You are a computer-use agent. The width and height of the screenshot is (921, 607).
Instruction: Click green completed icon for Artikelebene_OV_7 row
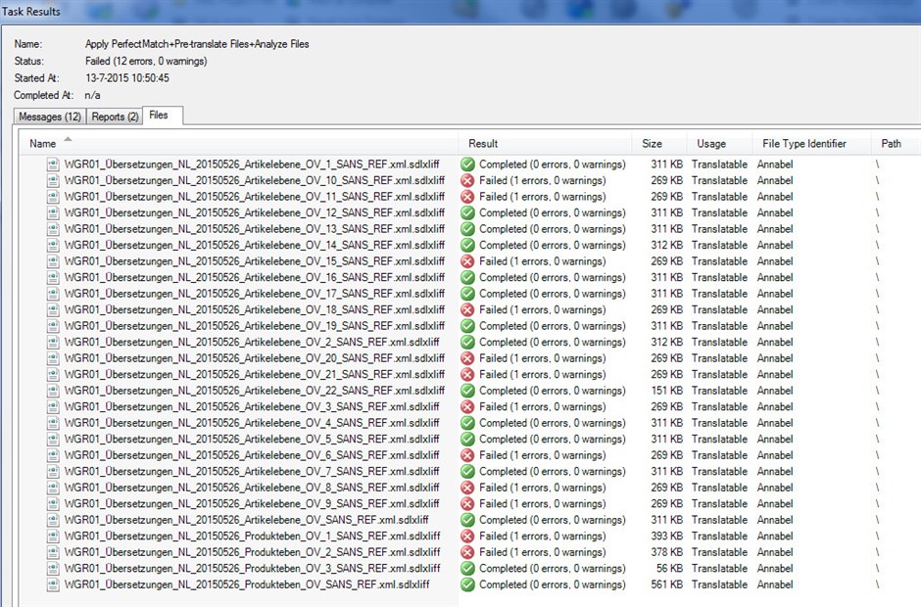467,471
